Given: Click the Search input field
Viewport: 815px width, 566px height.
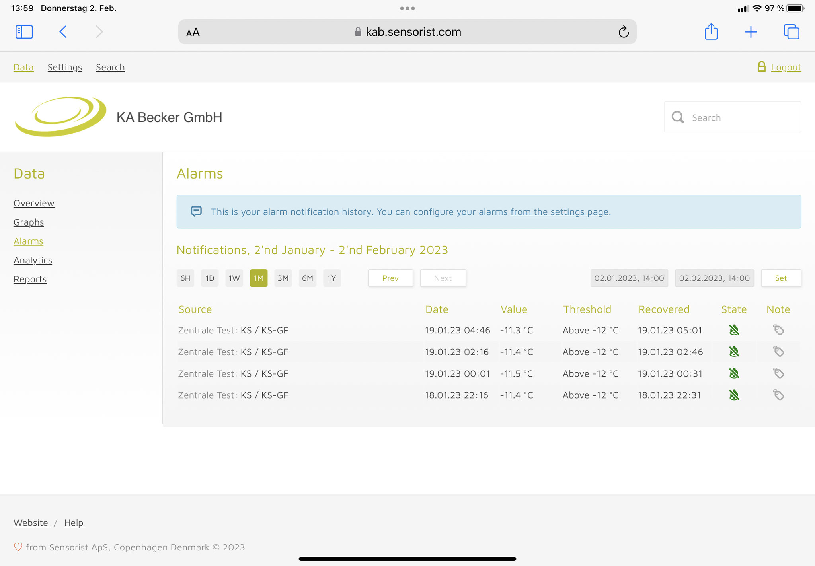Looking at the screenshot, I should [x=740, y=117].
